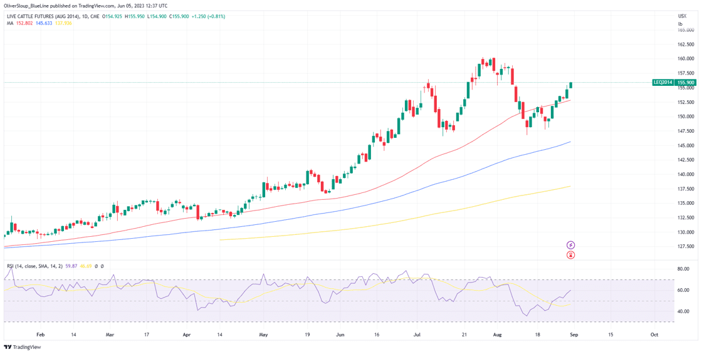This screenshot has width=702, height=354.
Task: Click the 16 date label on time axis
Action: pos(377,335)
